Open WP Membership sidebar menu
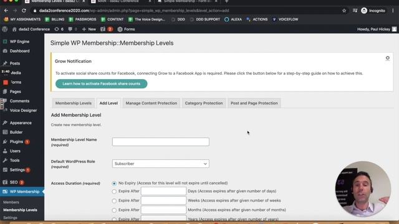Viewport: 399px width, 224px height. 22,192
